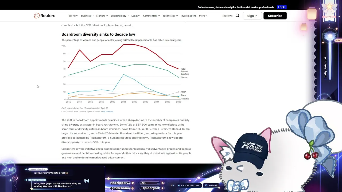Click the Sign In button
This screenshot has width=342, height=192.
[x=252, y=16]
